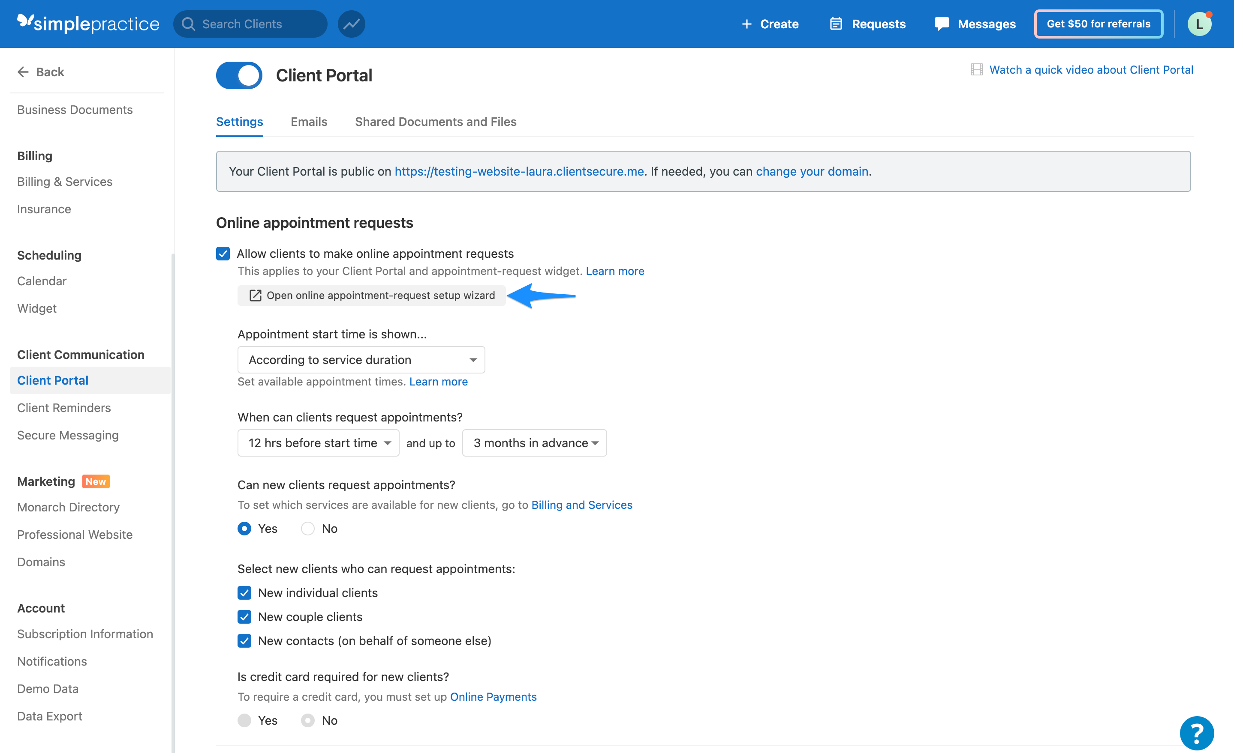Click change your domain link

click(812, 171)
